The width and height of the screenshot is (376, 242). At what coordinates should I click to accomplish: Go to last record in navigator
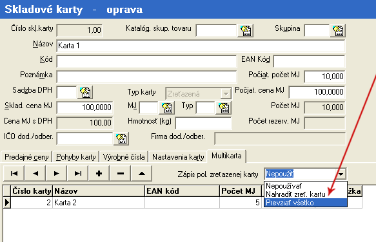78,173
